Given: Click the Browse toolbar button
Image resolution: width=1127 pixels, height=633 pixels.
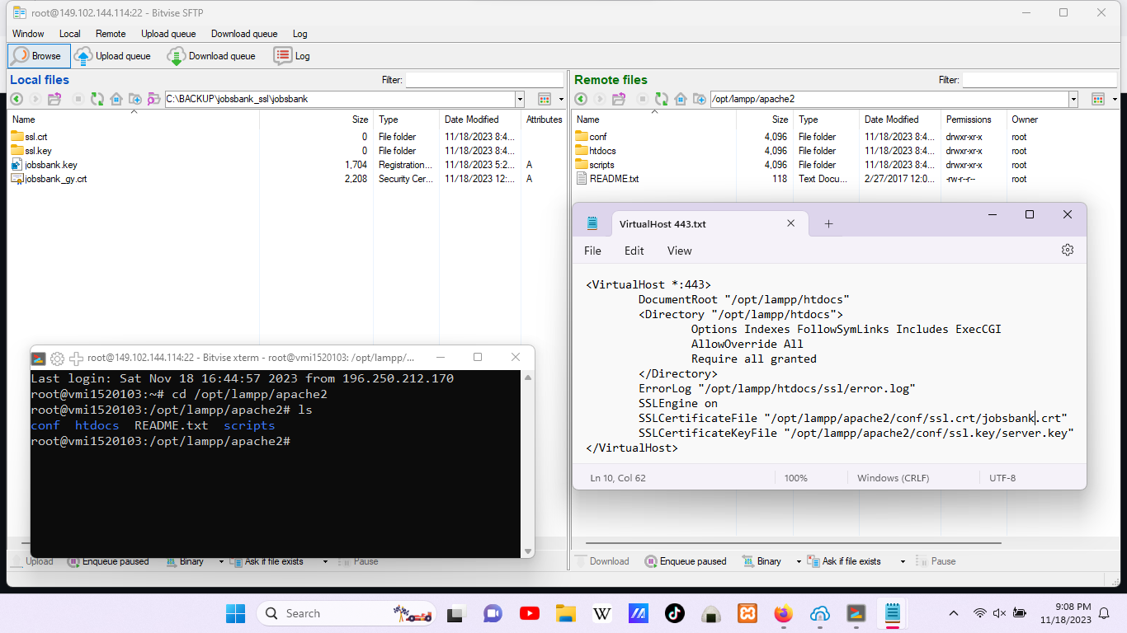Looking at the screenshot, I should pyautogui.click(x=37, y=56).
